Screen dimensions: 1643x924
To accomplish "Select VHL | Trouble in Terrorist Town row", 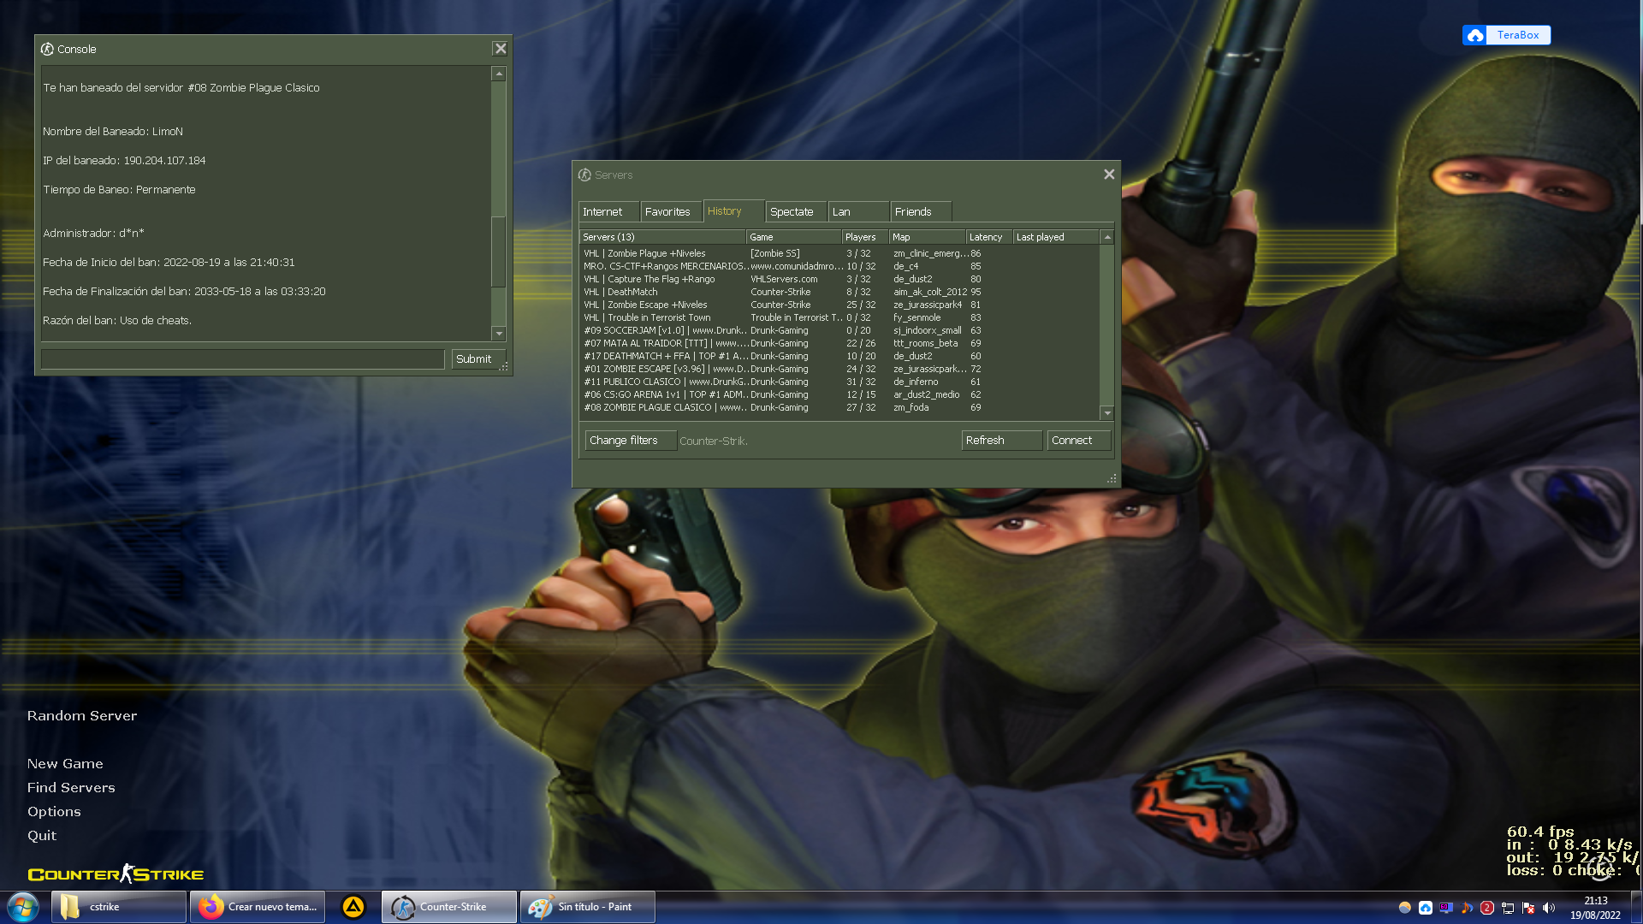I will tap(839, 317).
